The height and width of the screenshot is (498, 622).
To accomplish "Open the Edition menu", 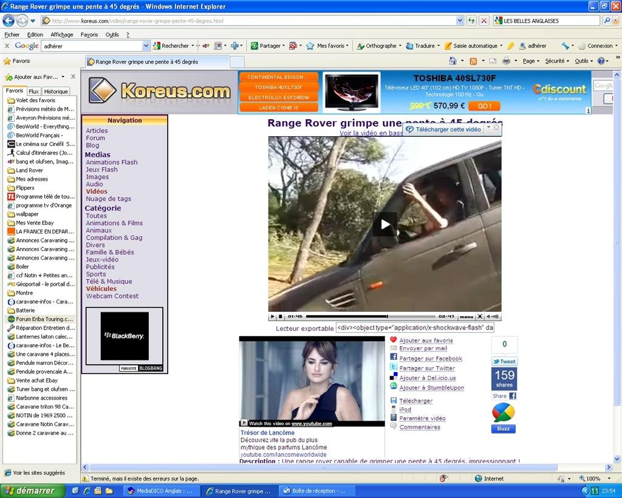I will 35,35.
